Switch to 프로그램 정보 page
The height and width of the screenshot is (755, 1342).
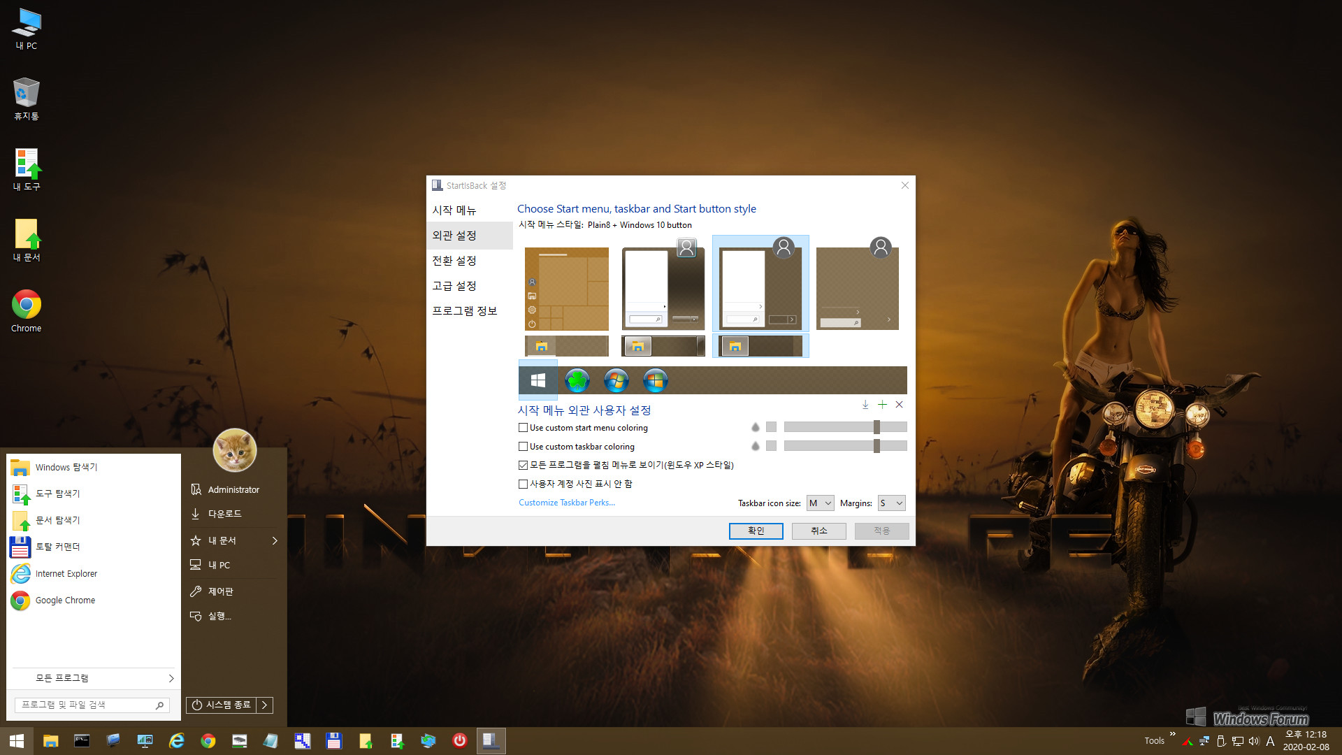point(470,311)
